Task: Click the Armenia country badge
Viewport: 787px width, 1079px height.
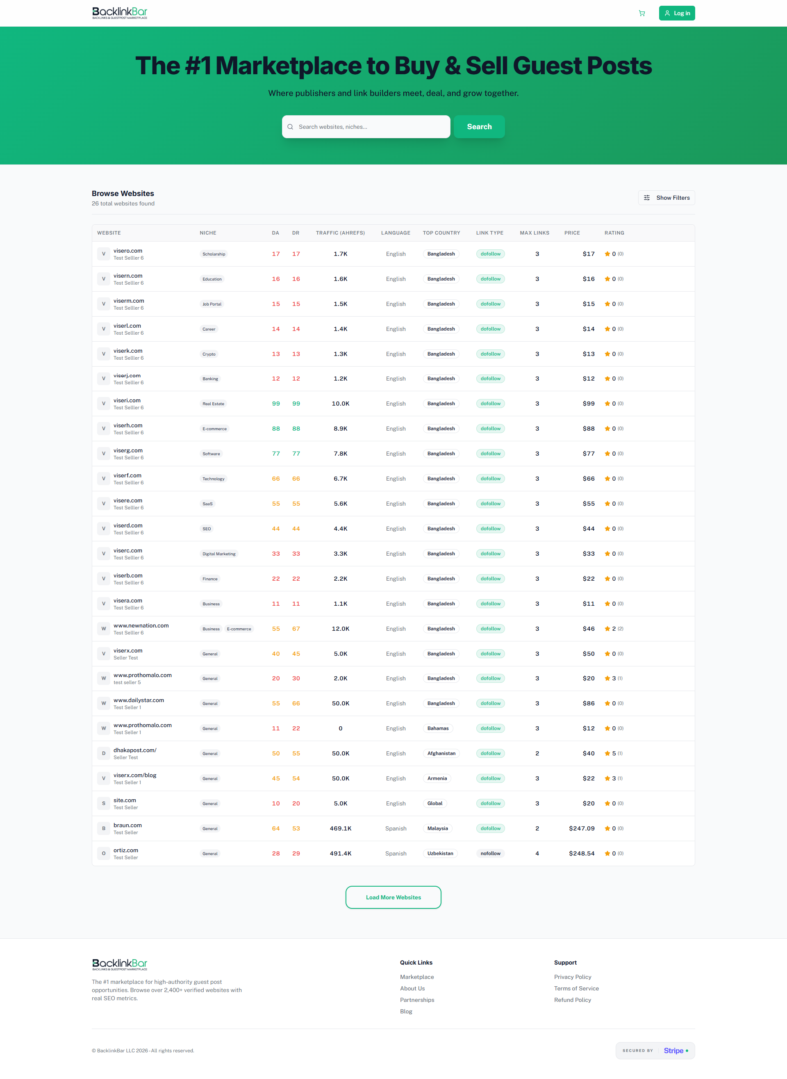Action: click(x=437, y=778)
